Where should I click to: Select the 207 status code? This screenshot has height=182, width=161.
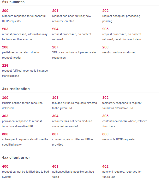pyautogui.click(x=55, y=47)
